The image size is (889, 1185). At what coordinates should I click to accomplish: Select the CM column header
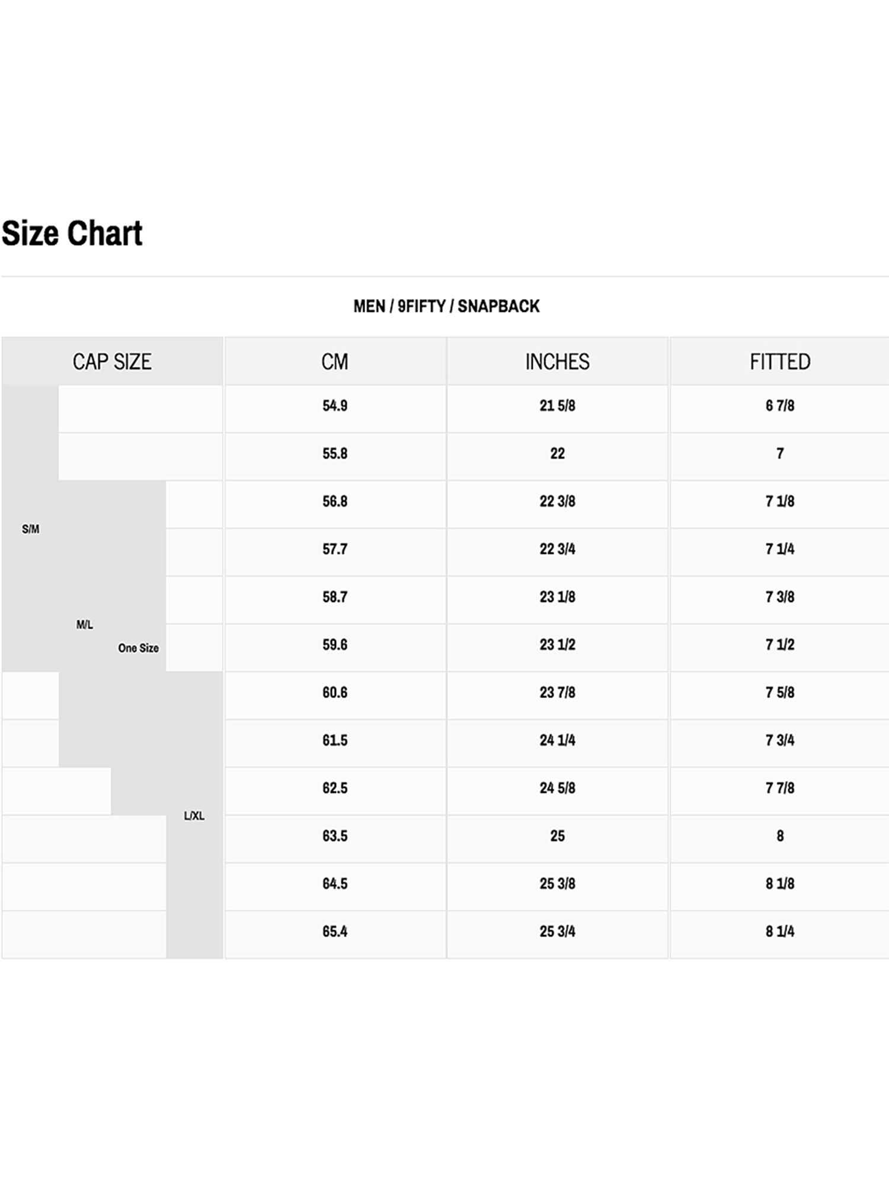335,361
